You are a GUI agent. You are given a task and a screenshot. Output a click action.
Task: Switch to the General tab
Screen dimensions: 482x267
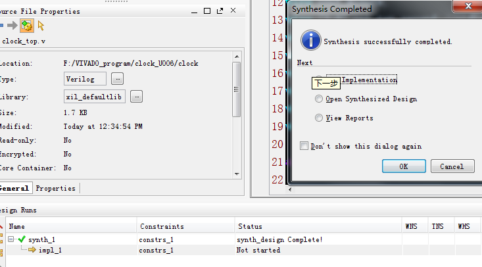[x=14, y=188]
